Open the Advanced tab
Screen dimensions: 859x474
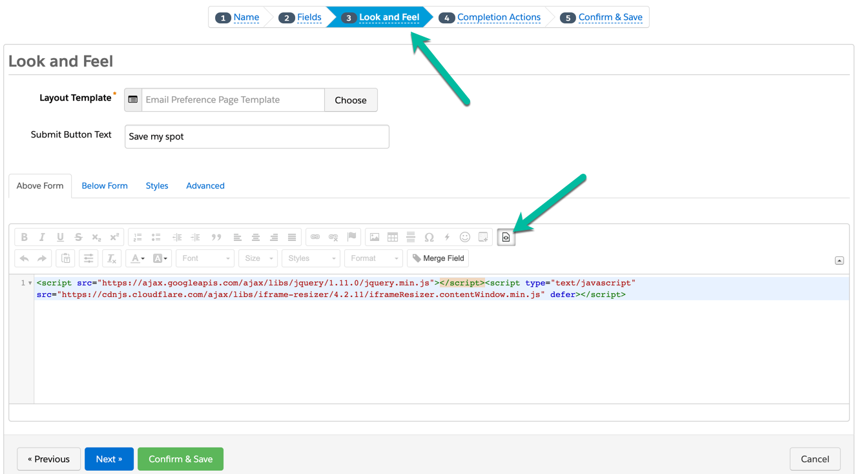205,186
